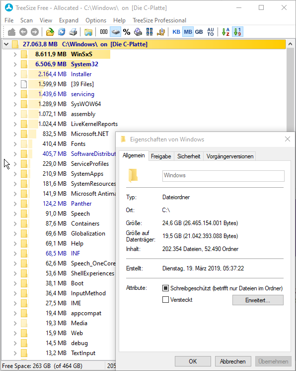Collapse the C:\Windows\ root node

(6, 44)
